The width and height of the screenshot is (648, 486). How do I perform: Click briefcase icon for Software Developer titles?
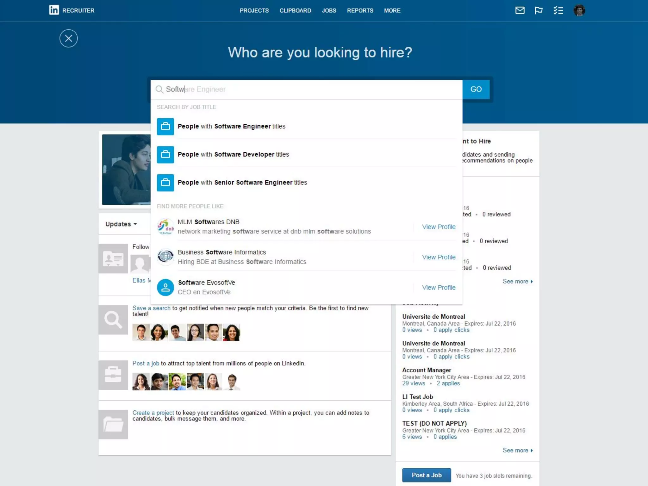click(165, 154)
